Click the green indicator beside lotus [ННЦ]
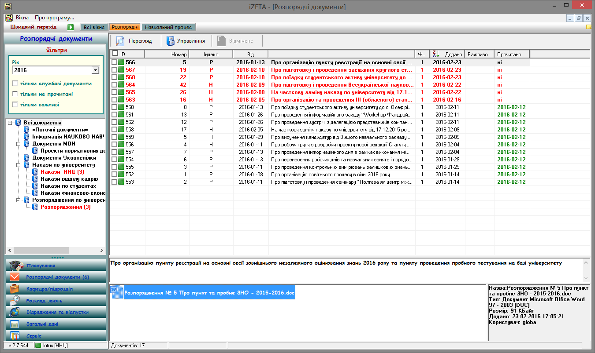The width and height of the screenshot is (595, 353). click(38, 346)
